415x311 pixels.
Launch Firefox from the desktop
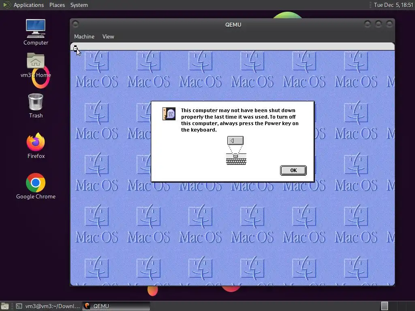pyautogui.click(x=36, y=145)
